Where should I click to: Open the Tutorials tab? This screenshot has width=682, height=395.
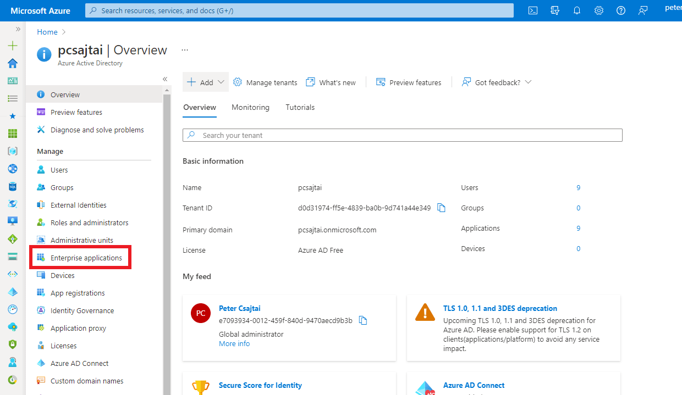300,107
